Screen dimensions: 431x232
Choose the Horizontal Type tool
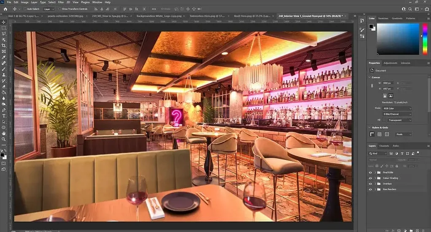tap(4, 116)
